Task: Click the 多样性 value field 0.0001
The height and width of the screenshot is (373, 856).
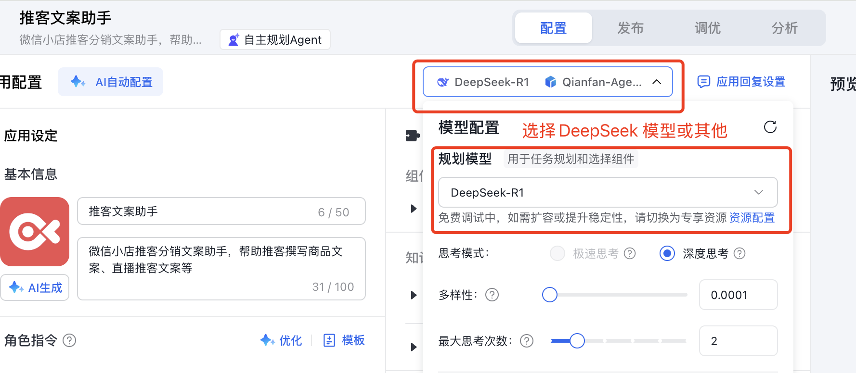Action: 738,295
